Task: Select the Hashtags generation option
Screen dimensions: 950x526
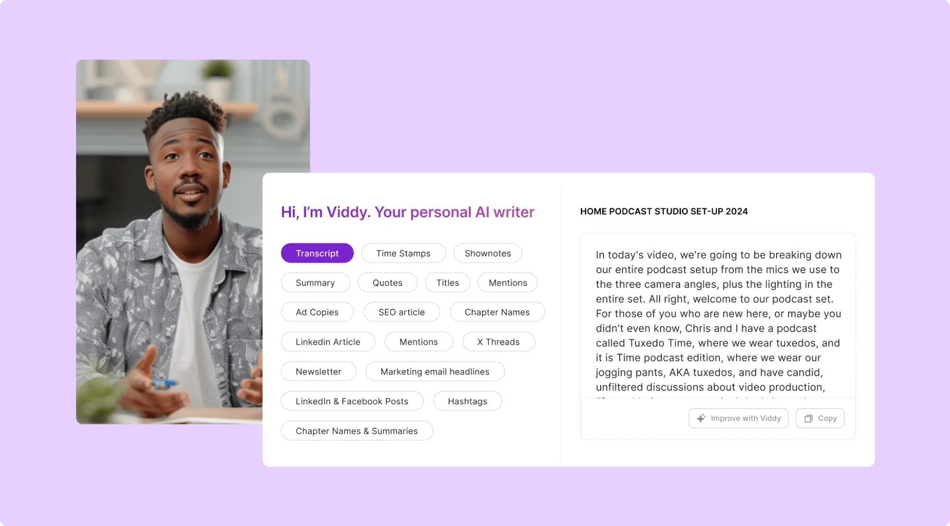Action: click(x=467, y=401)
